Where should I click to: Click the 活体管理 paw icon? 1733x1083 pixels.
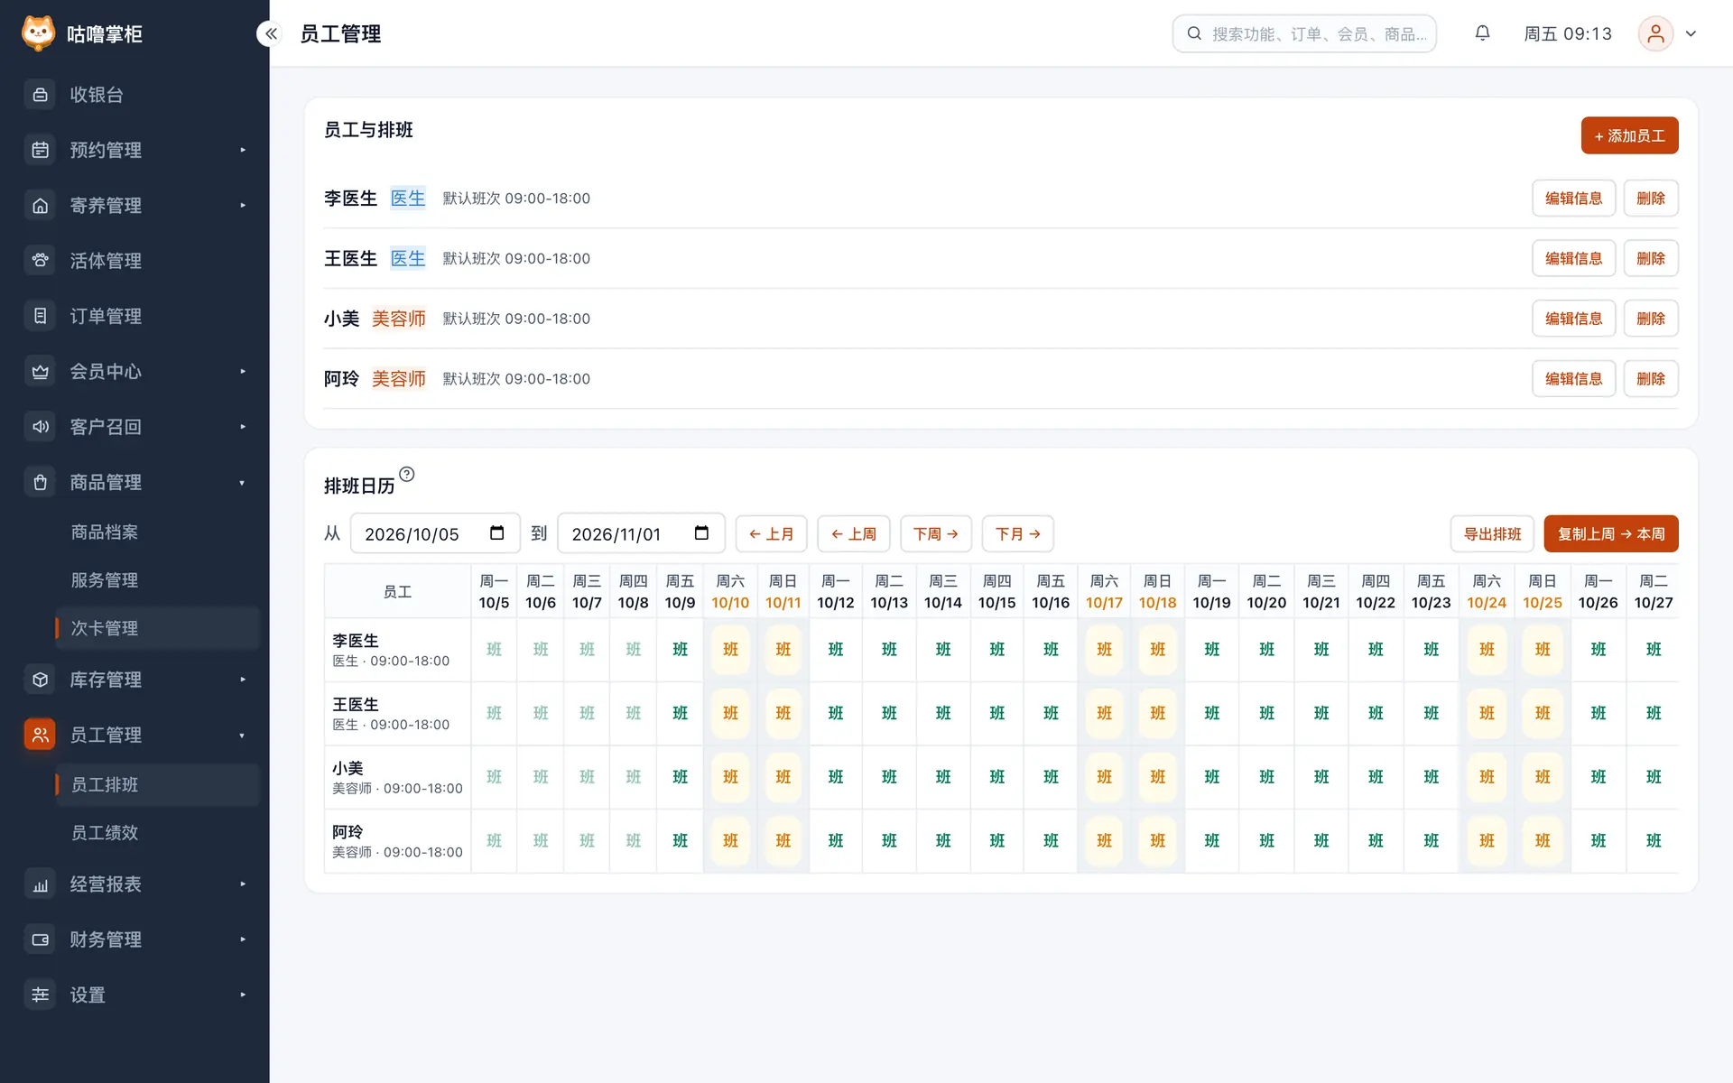(x=40, y=261)
